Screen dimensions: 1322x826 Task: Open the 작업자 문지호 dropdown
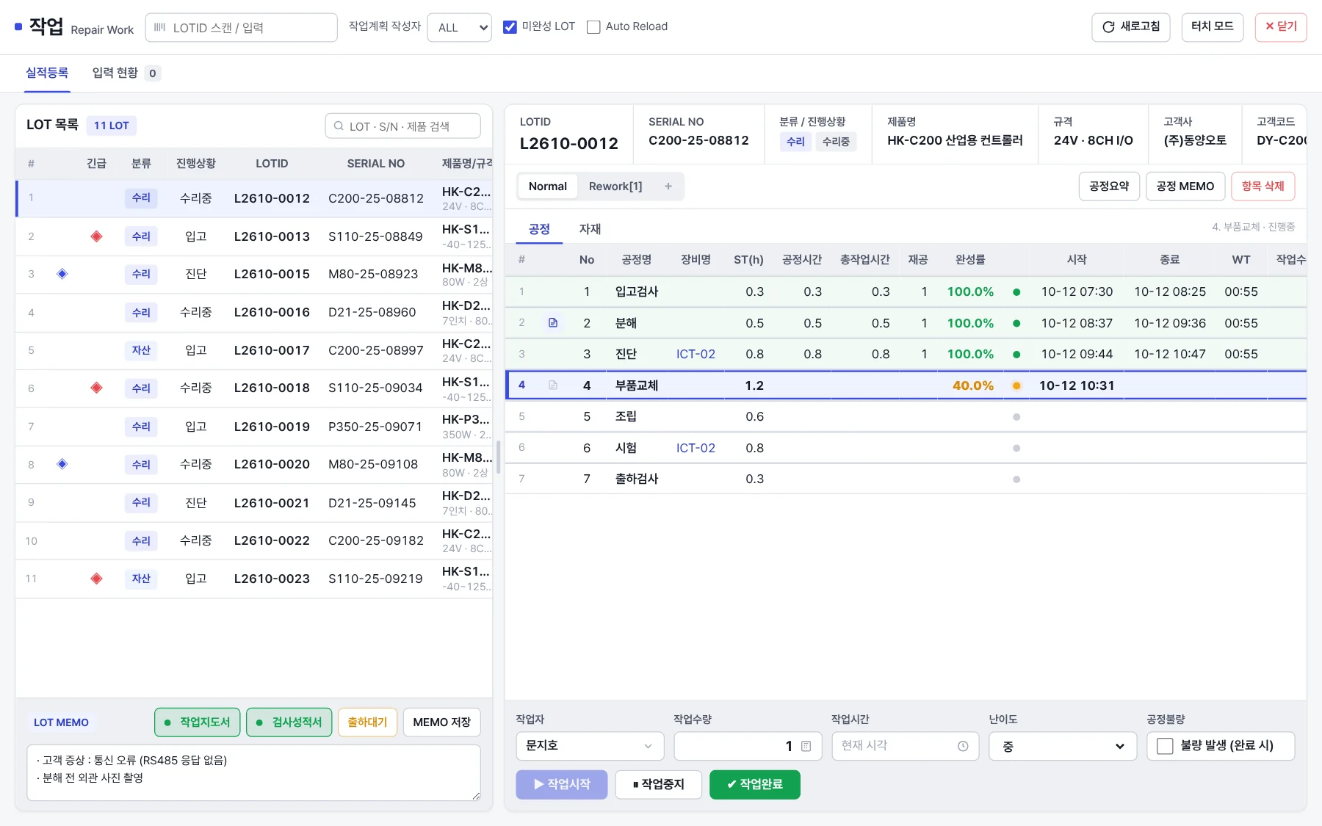click(590, 746)
